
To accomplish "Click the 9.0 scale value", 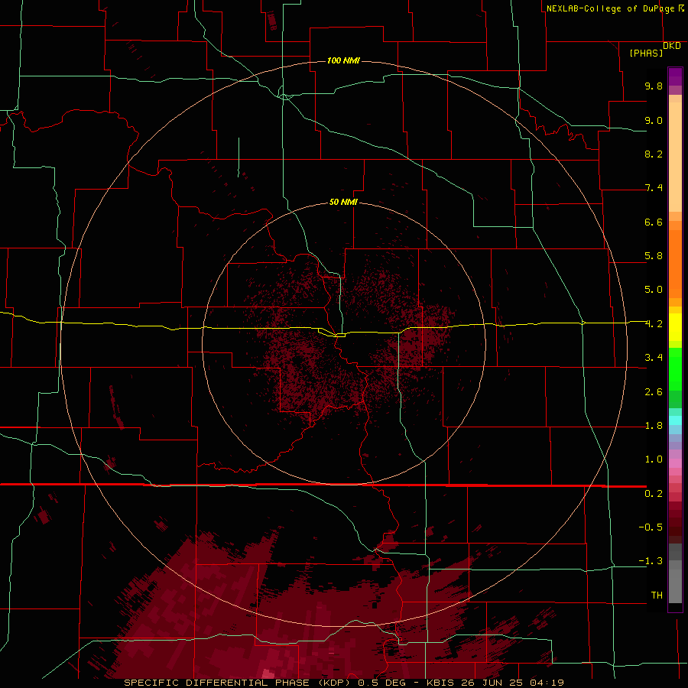I will coord(654,121).
